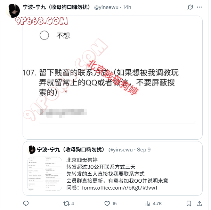The height and width of the screenshot is (210, 211).
Task: Click the @yinsewu handle in post header
Action: click(106, 7)
